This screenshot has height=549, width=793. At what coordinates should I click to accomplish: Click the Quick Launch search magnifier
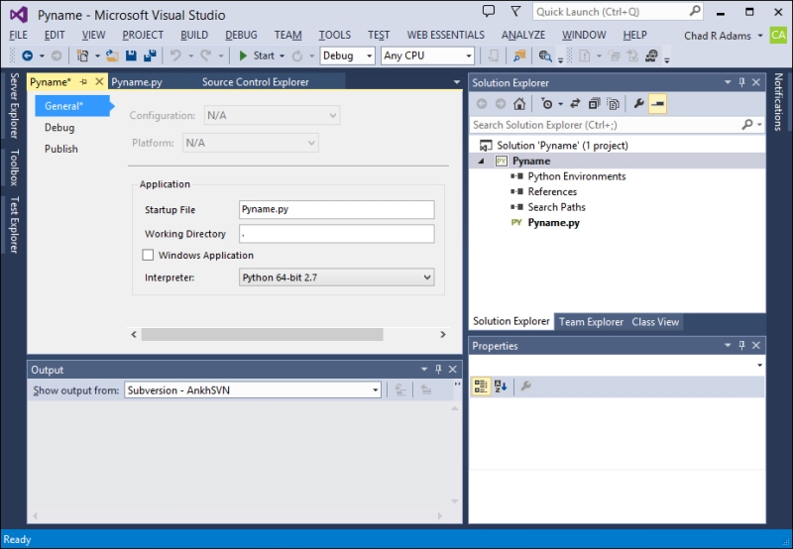696,11
